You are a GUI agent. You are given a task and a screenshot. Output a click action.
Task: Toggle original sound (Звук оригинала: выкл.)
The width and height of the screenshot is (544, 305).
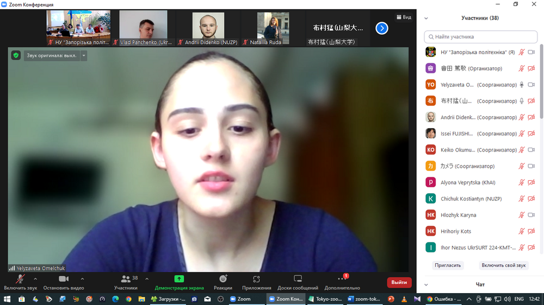tap(52, 55)
